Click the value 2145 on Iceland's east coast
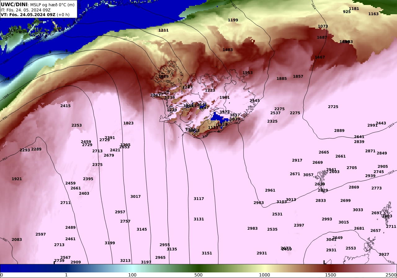 pos(255,101)
